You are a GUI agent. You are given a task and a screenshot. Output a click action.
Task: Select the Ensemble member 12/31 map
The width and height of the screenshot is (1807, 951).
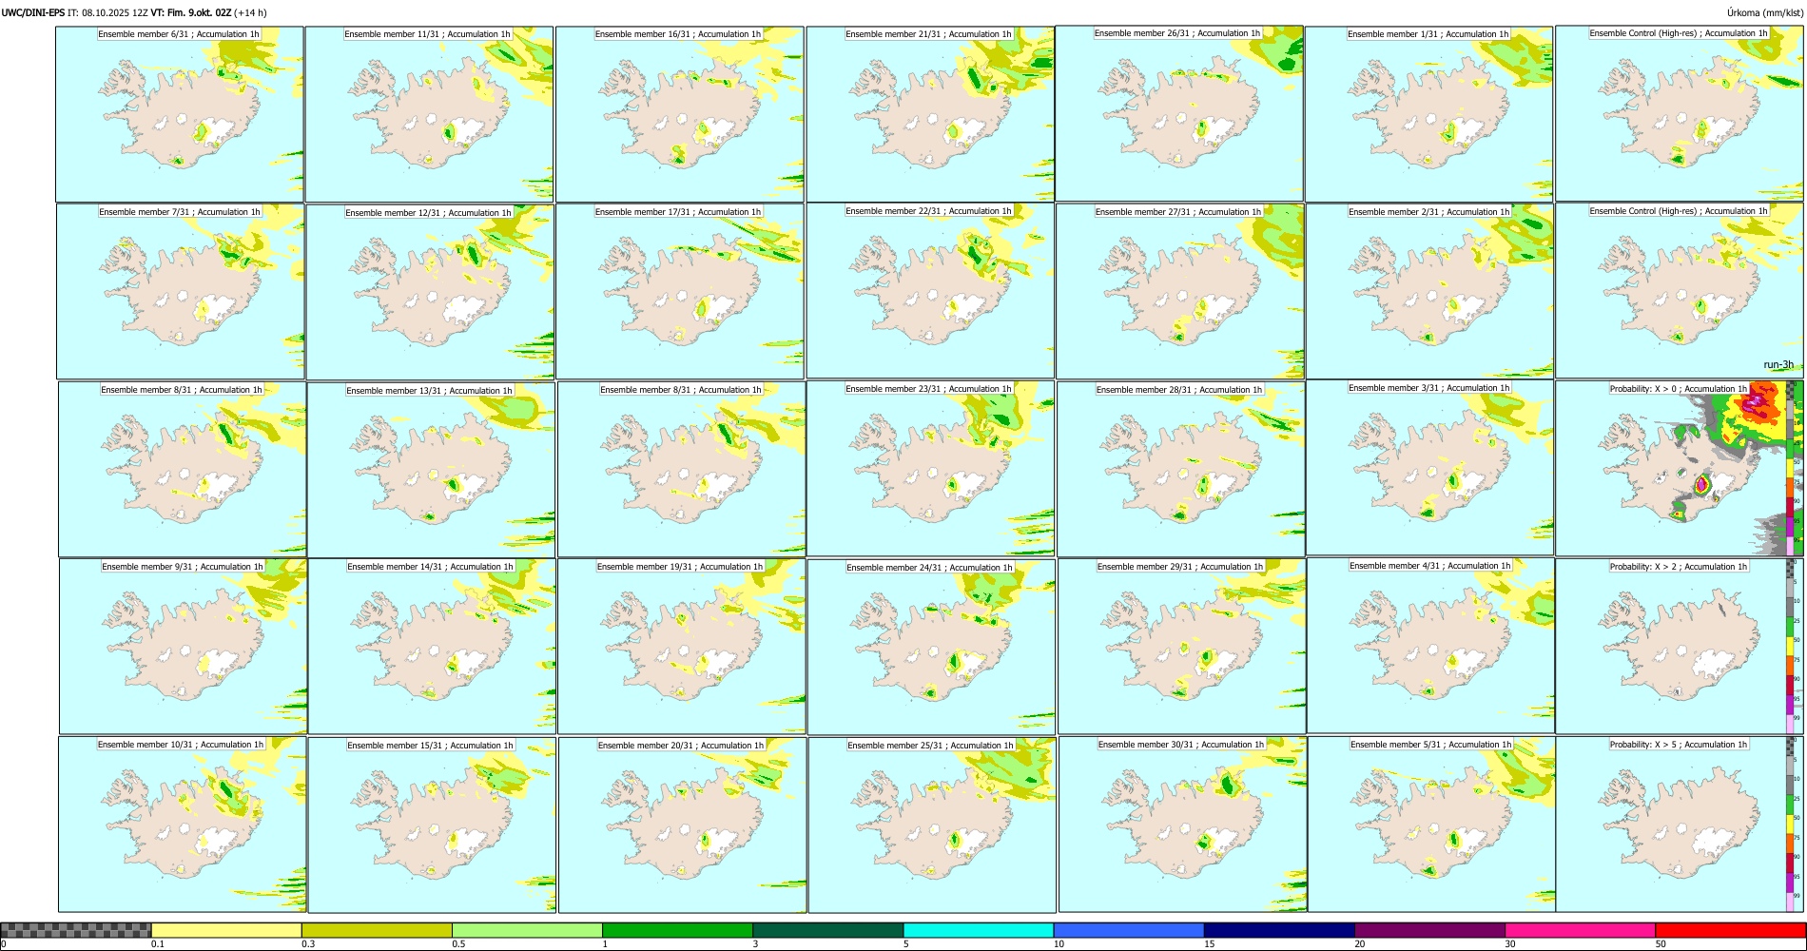tap(431, 292)
